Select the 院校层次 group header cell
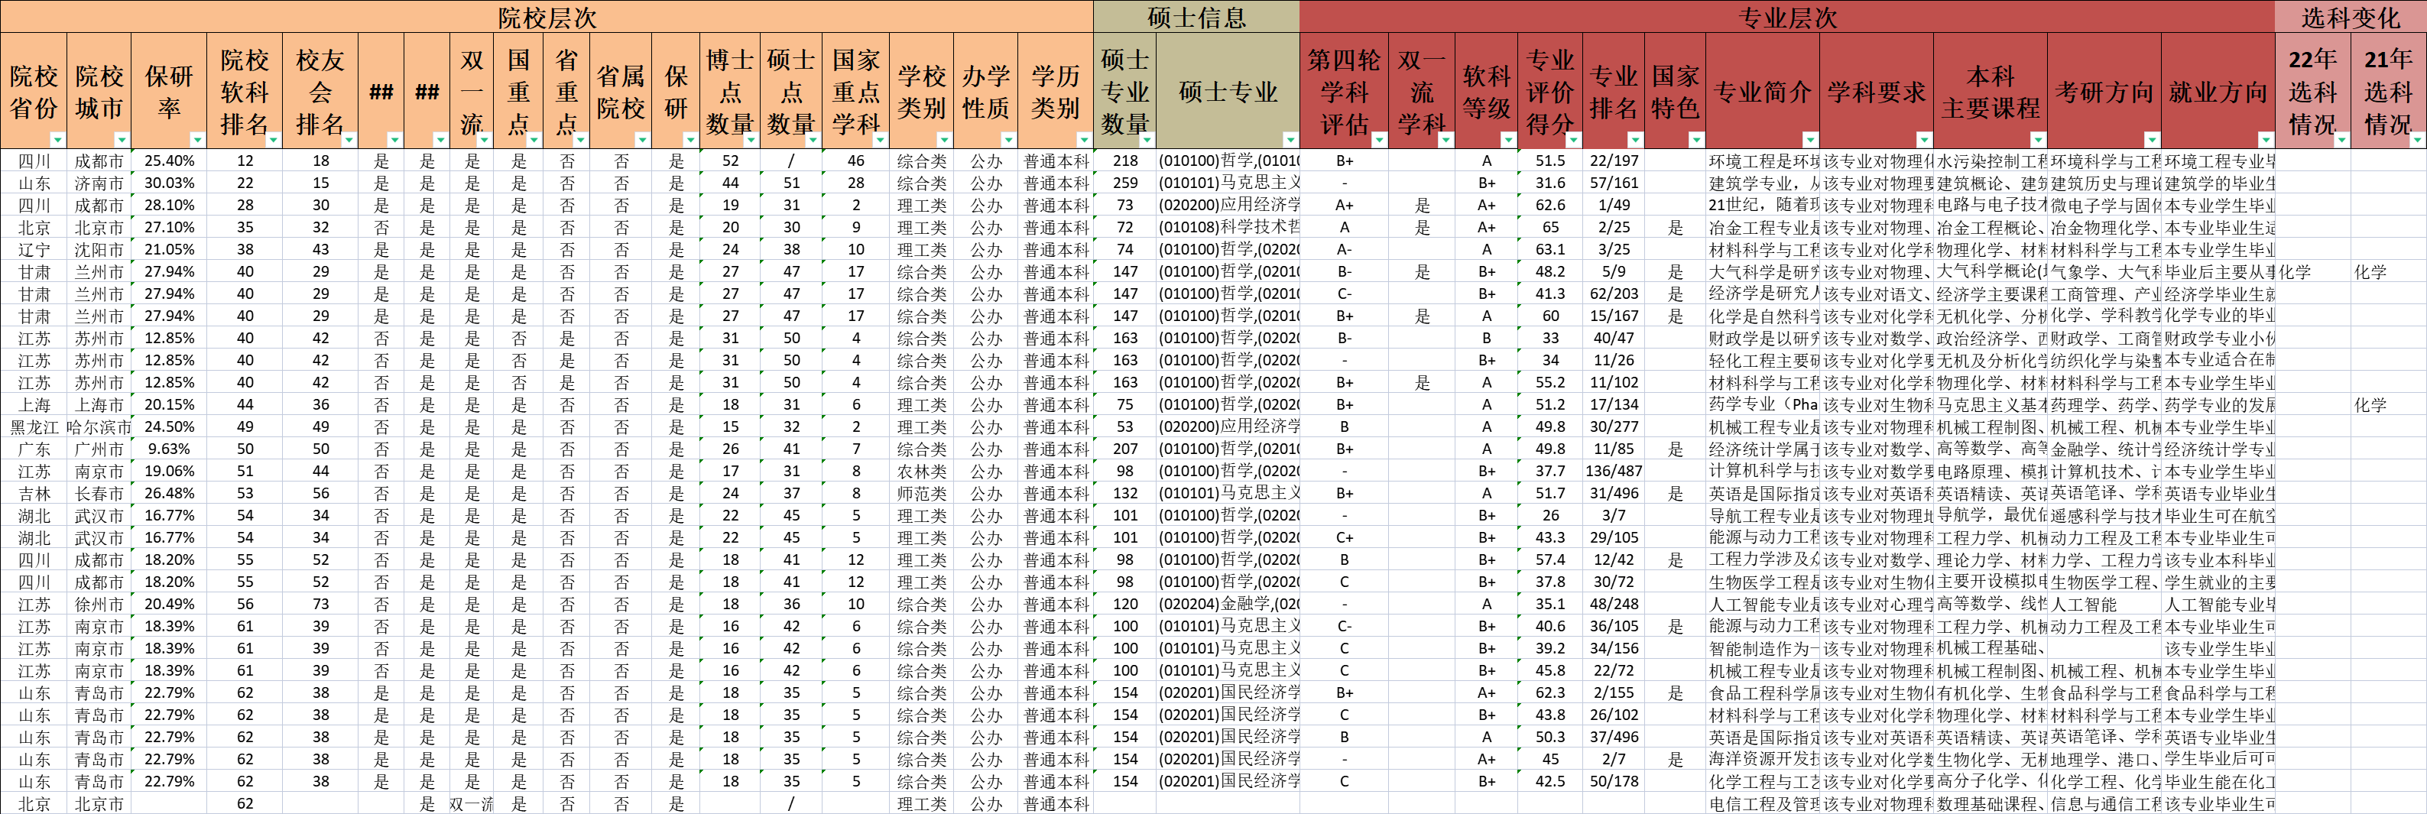This screenshot has width=2427, height=814. pos(547,17)
